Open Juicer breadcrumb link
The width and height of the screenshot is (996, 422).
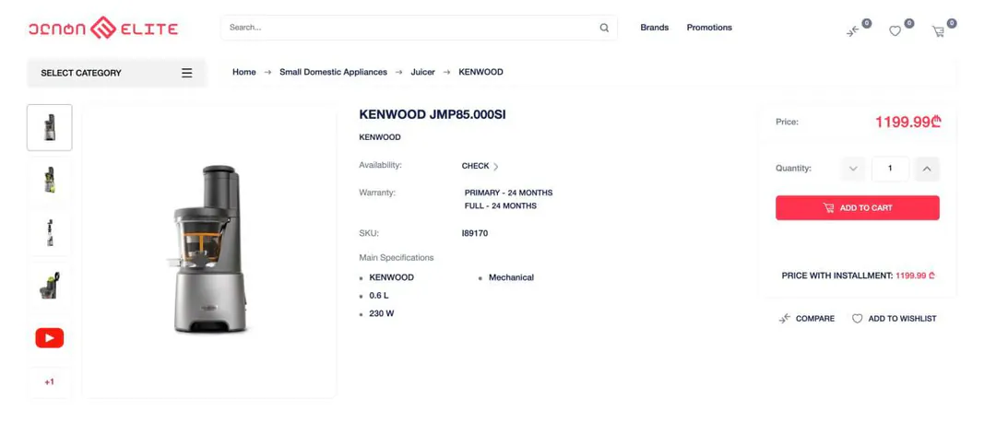423,73
